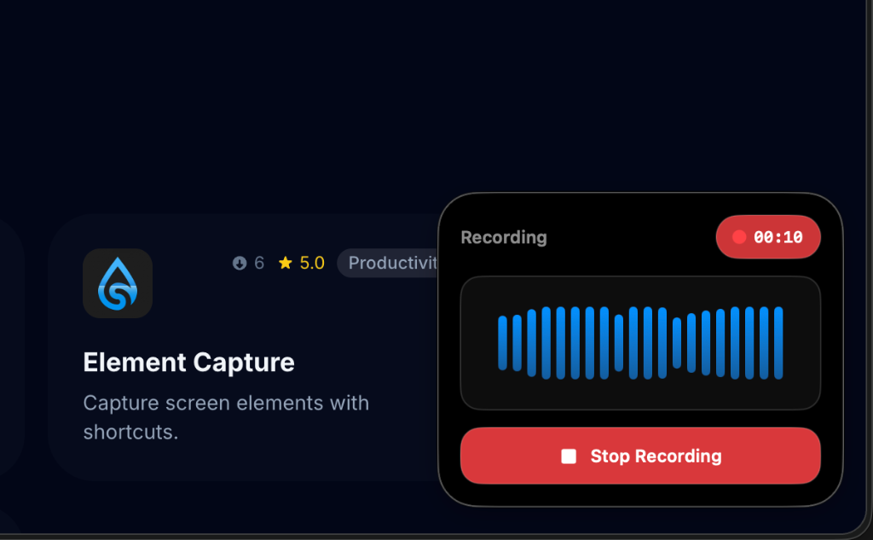Click the red recording indicator dot

(x=739, y=237)
